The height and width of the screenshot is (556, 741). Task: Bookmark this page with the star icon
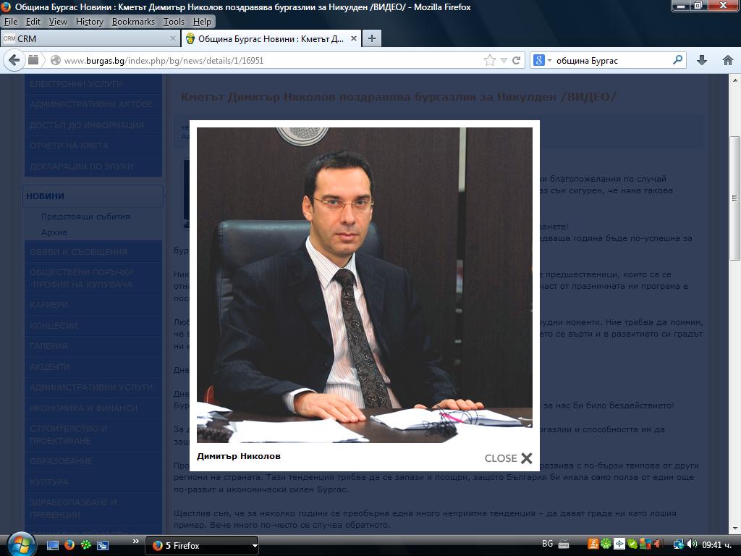pos(490,60)
